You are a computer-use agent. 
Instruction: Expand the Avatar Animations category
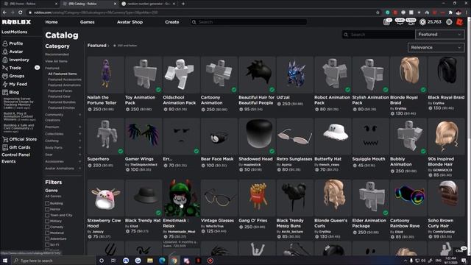[80, 169]
